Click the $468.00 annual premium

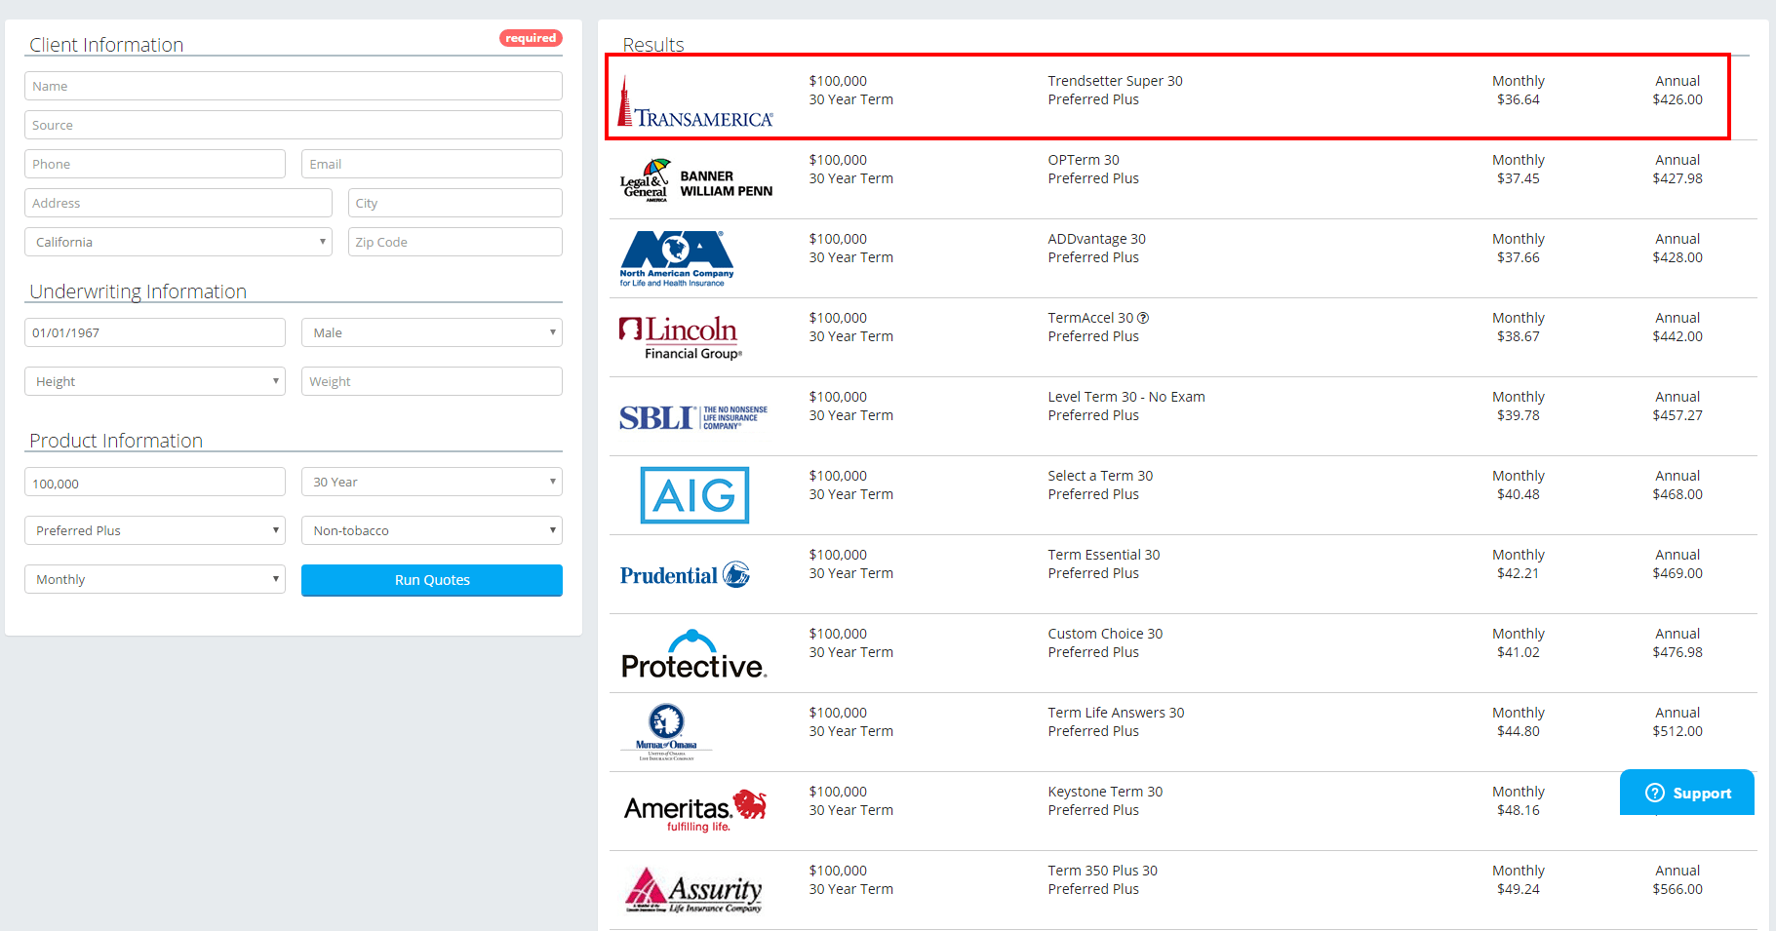(x=1677, y=494)
